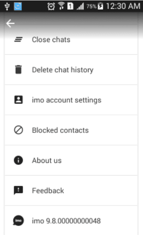The width and height of the screenshot is (143, 235).
Task: Tap the account person icon
Action: [19, 99]
